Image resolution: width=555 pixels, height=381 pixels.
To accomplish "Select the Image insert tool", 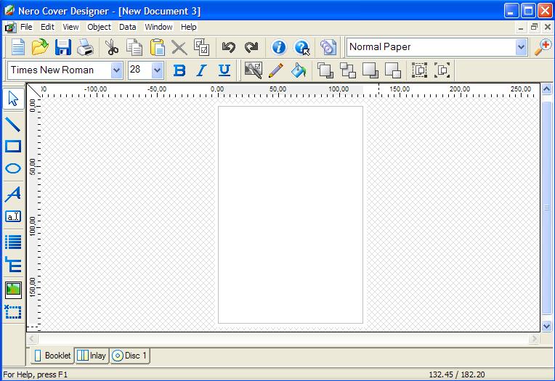I will pyautogui.click(x=13, y=289).
